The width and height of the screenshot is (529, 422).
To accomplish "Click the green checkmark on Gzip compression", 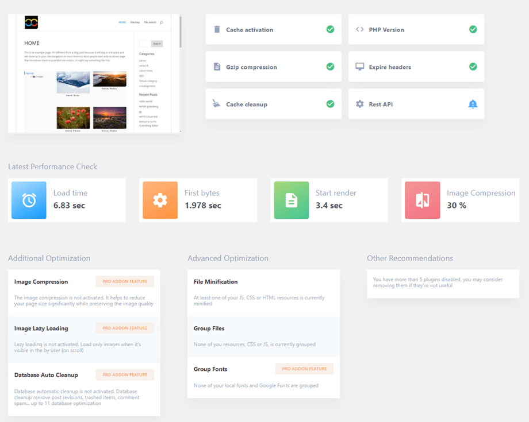I will pyautogui.click(x=330, y=67).
